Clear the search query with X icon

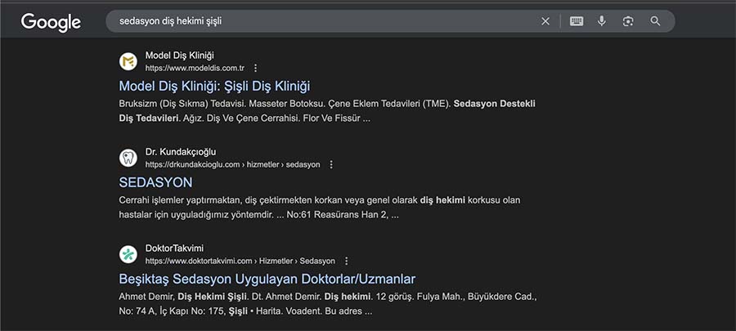click(x=545, y=21)
